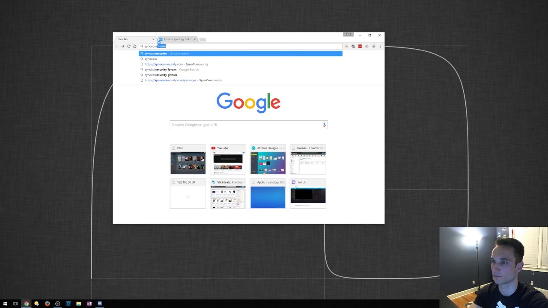Click the first orange extension icon

click(x=346, y=46)
